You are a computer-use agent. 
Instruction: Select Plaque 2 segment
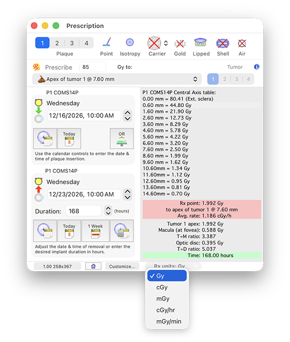pyautogui.click(x=57, y=43)
